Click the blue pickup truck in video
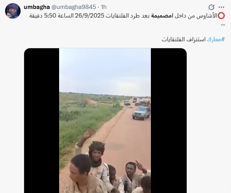The width and height of the screenshot is (231, 193). (x=141, y=113)
